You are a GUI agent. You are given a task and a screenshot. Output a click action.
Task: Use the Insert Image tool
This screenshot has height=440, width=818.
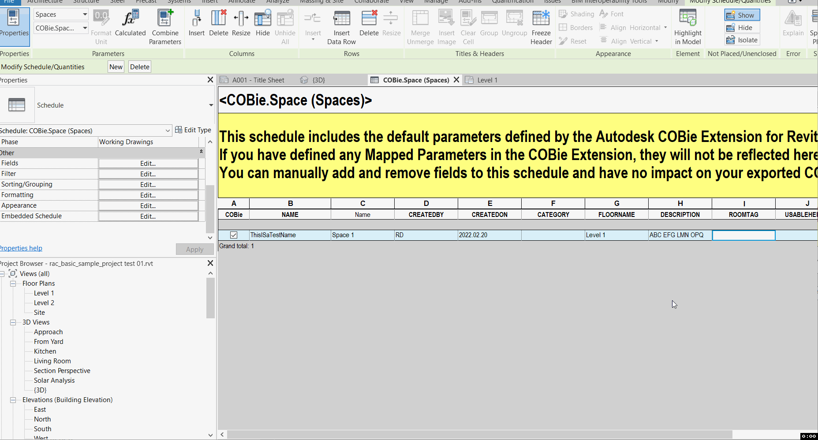tap(446, 26)
